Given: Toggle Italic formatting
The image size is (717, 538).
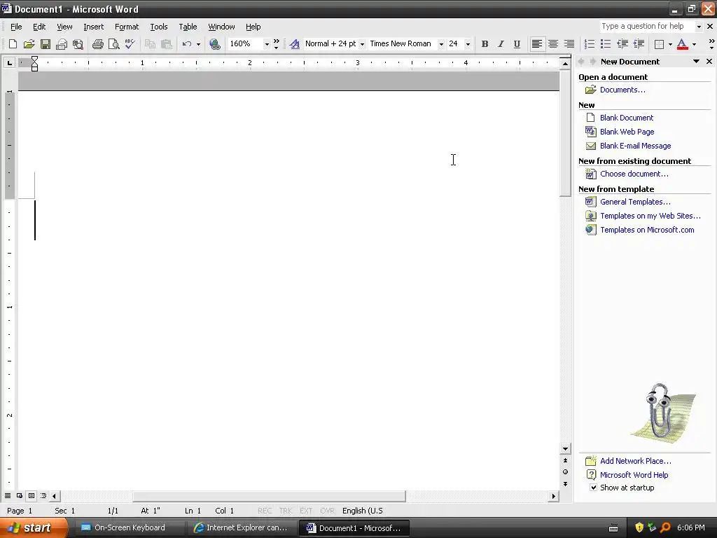Looking at the screenshot, I should pyautogui.click(x=501, y=44).
